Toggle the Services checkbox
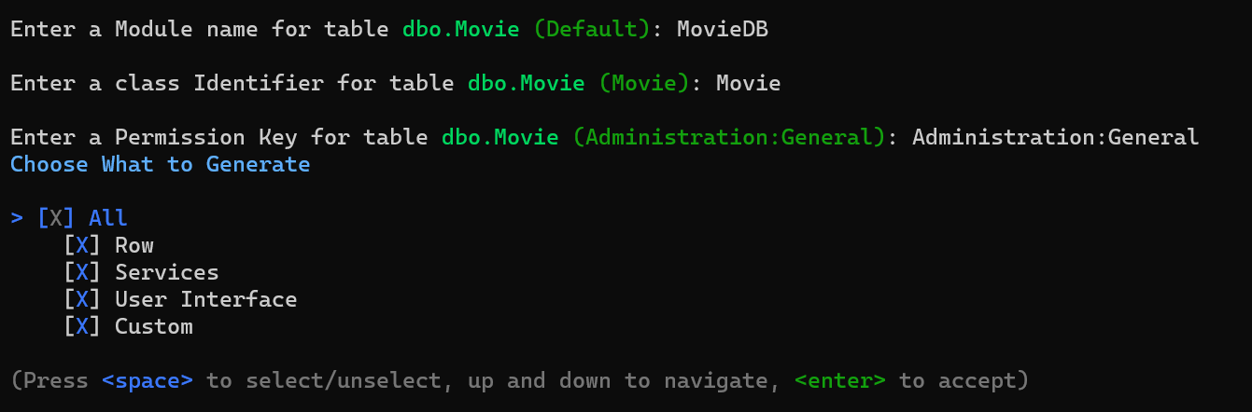This screenshot has height=412, width=1252. point(82,272)
